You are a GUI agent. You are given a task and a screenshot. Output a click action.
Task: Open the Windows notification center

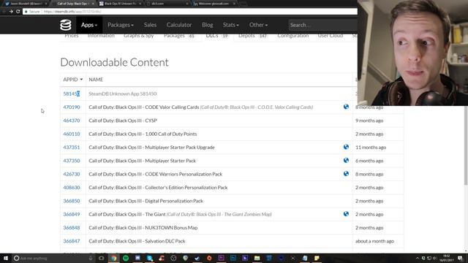pyautogui.click(x=460, y=258)
